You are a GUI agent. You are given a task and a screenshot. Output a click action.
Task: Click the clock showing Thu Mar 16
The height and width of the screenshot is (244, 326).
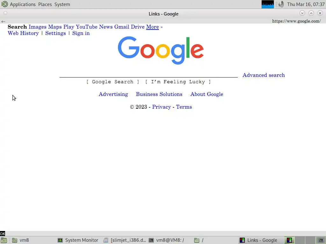[x=306, y=4]
